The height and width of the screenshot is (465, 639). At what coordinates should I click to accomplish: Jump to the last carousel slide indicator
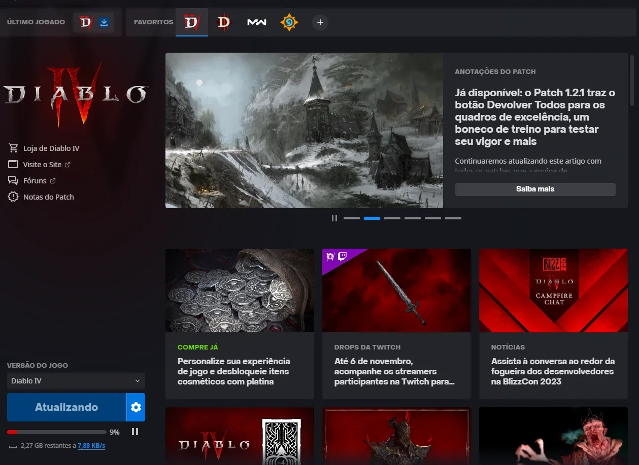click(453, 218)
